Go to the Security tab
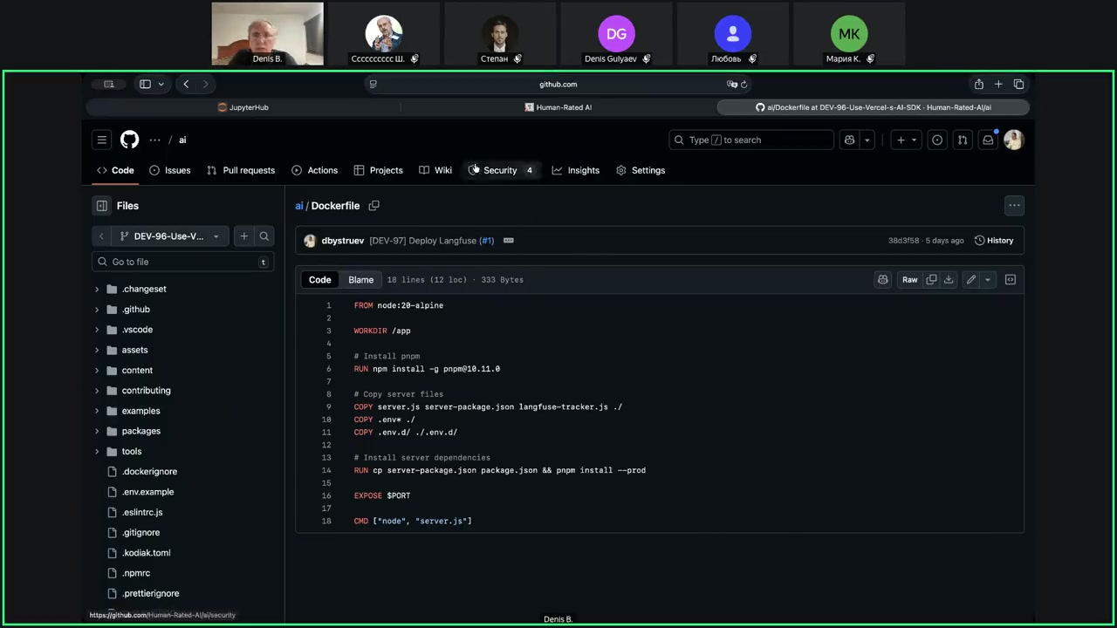This screenshot has height=628, width=1117. tap(500, 170)
